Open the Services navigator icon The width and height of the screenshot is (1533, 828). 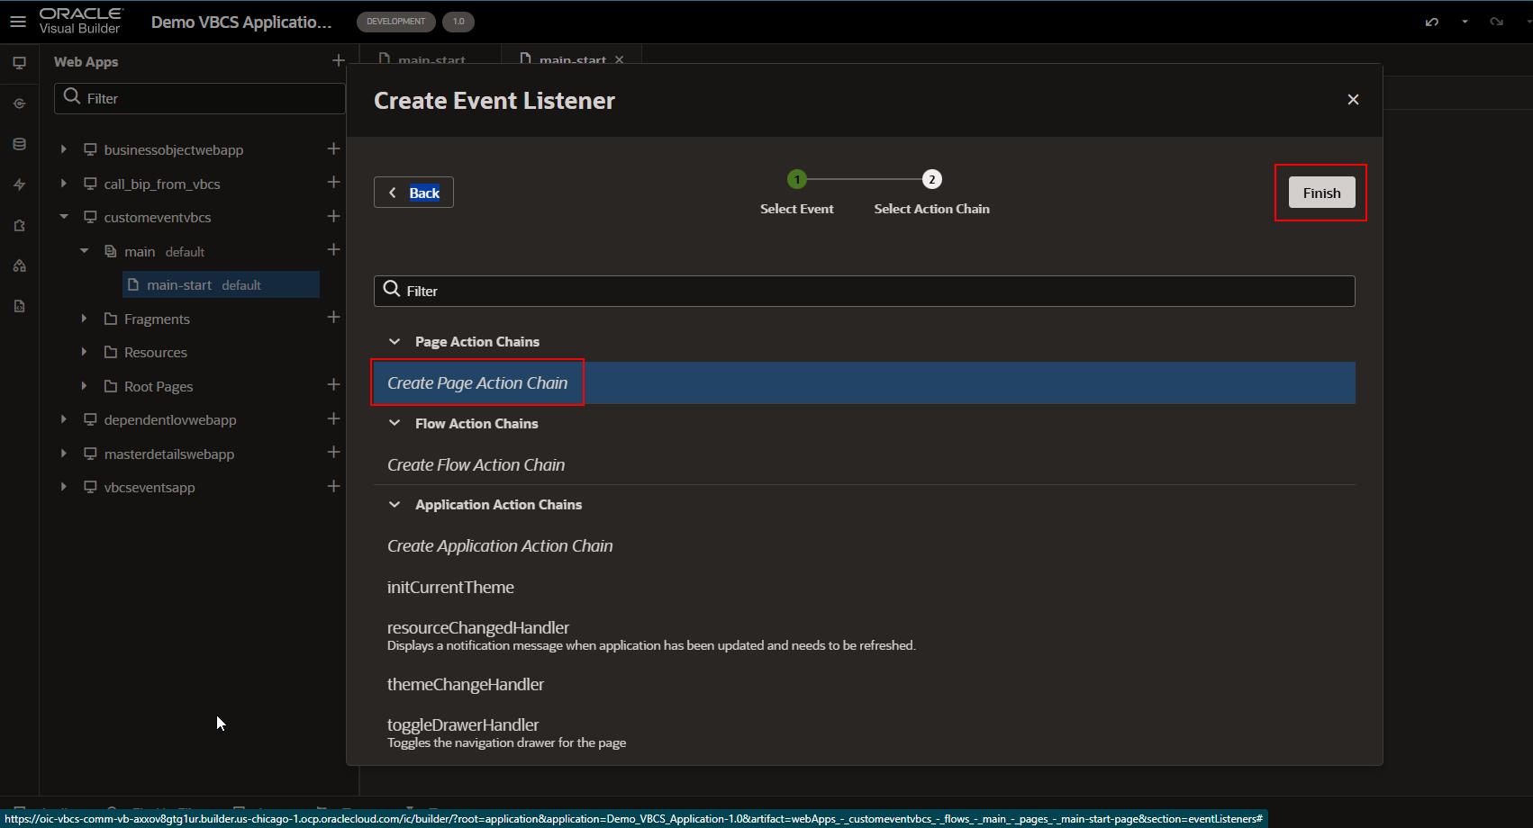point(19,103)
